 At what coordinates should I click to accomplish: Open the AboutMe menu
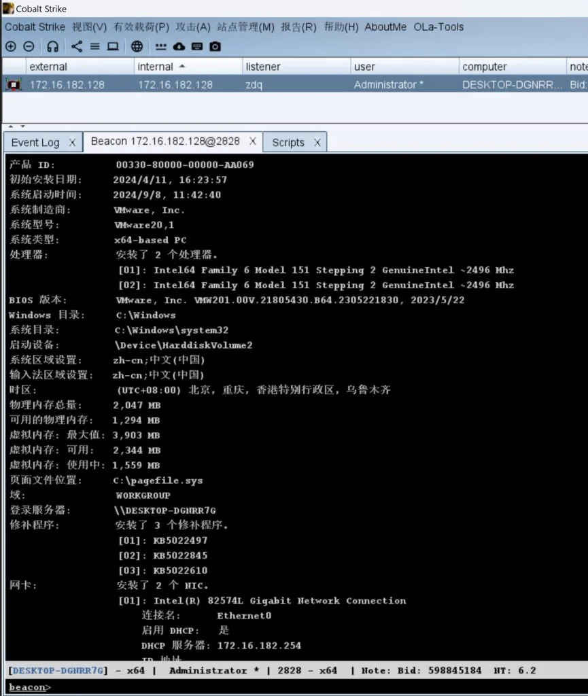(x=385, y=27)
